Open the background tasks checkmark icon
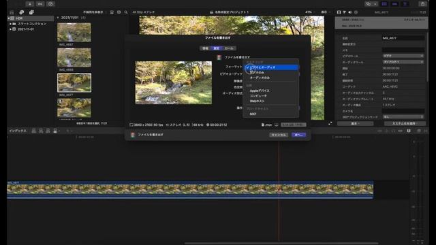This screenshot has height=245, width=436. tap(50, 4)
